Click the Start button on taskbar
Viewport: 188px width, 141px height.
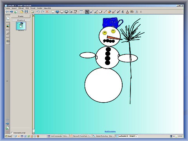click(9, 136)
